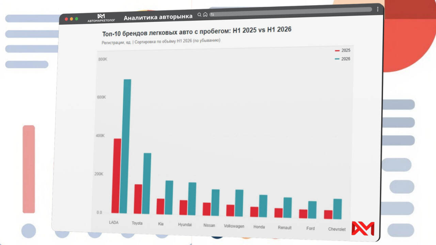Screen dimensions: 436x245
Task: Select the Hyundai 2026 teal bar
Action: pyautogui.click(x=192, y=199)
